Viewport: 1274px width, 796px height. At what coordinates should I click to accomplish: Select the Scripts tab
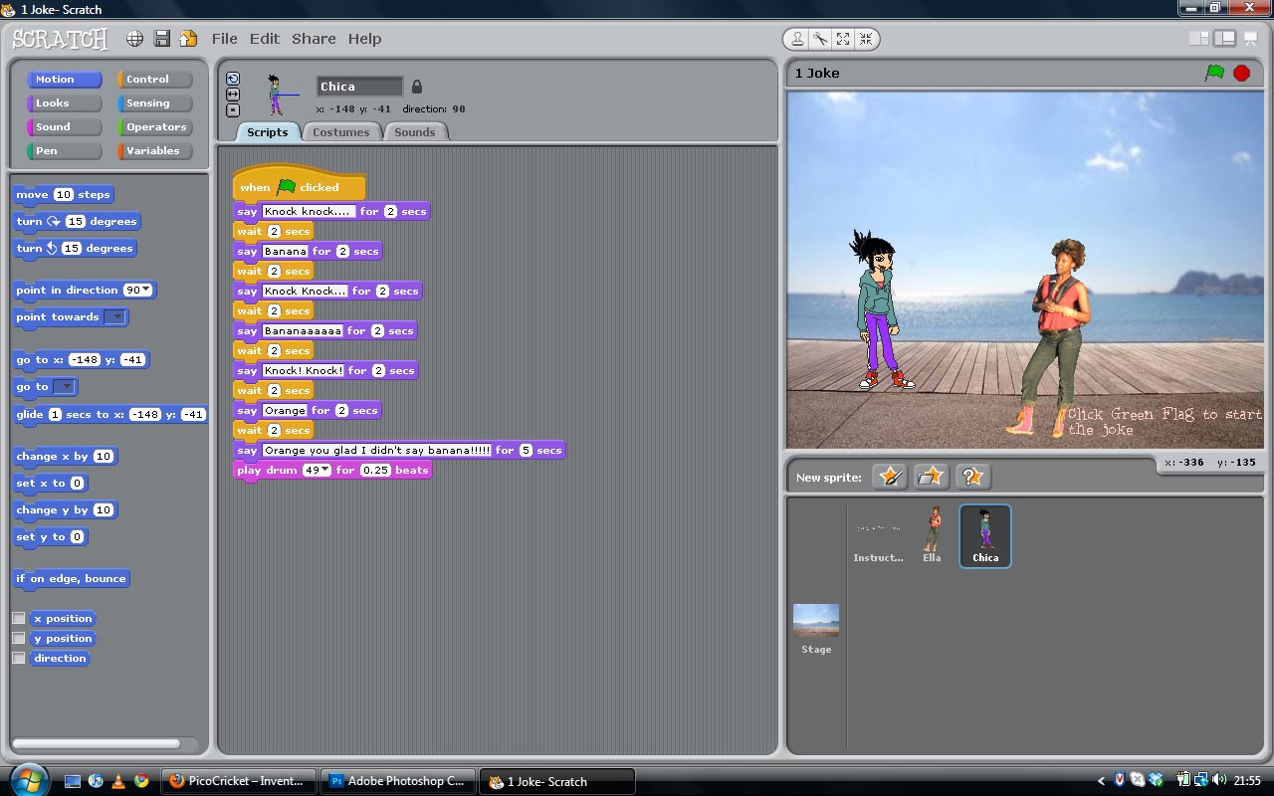click(x=268, y=132)
